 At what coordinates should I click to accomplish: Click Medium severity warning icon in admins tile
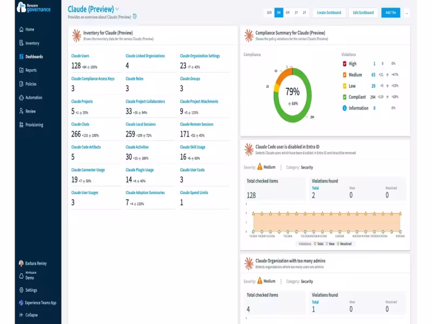point(260,281)
